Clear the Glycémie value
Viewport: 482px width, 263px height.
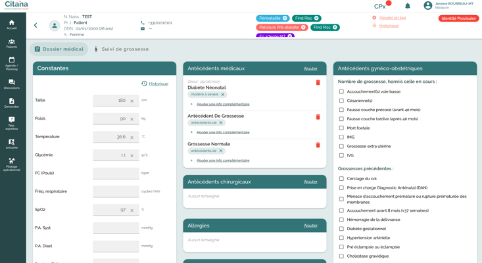(x=132, y=155)
